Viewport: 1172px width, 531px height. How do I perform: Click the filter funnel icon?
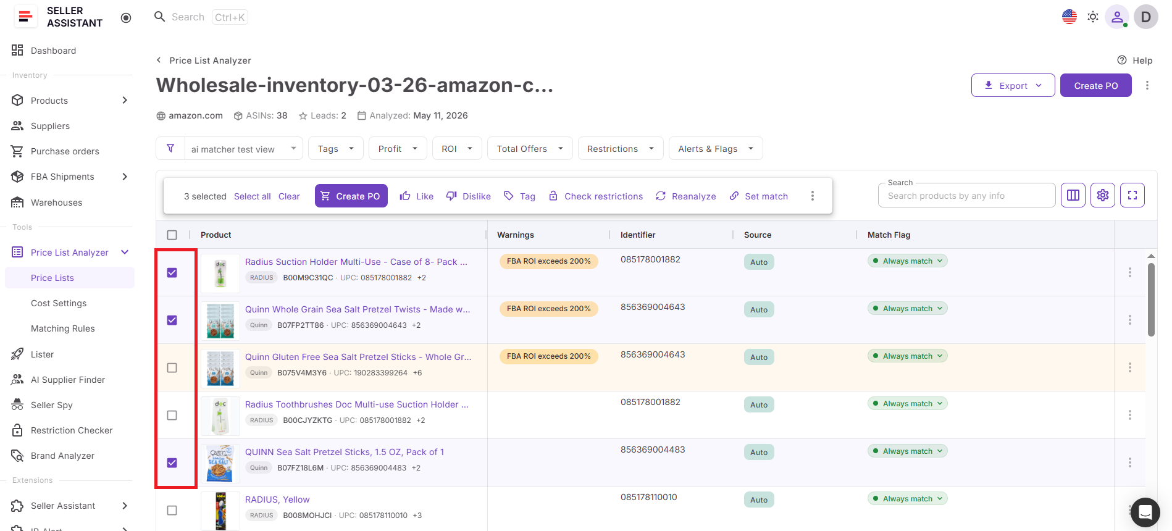click(170, 148)
